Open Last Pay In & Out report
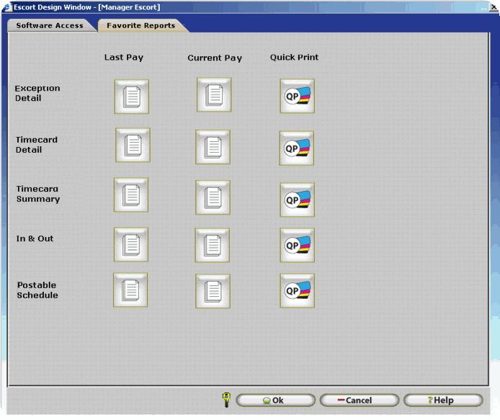The height and width of the screenshot is (420, 500). 131,245
